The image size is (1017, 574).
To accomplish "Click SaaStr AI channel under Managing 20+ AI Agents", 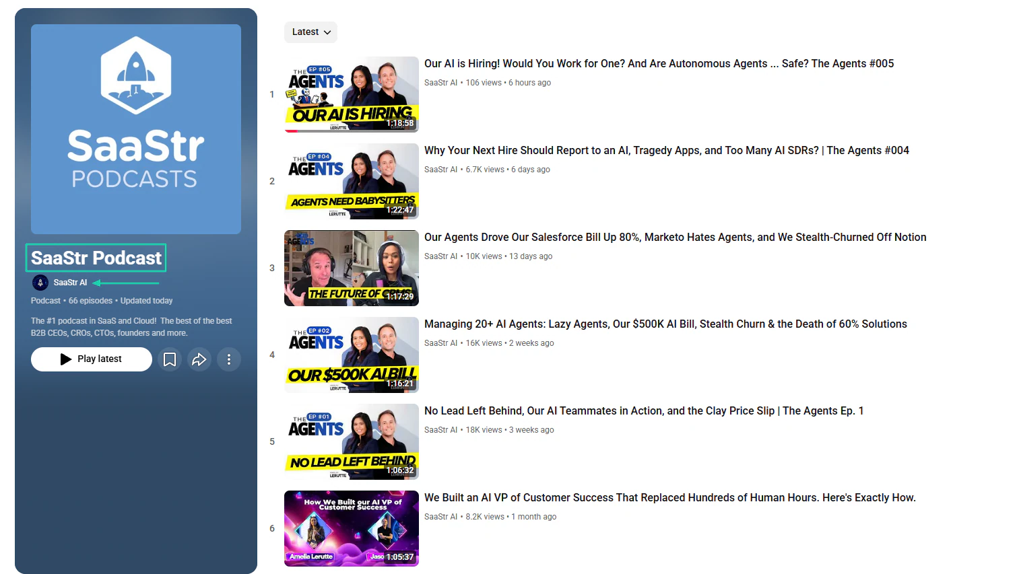I will pyautogui.click(x=440, y=343).
